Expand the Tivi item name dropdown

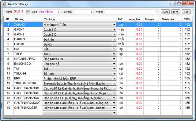pos(114,69)
